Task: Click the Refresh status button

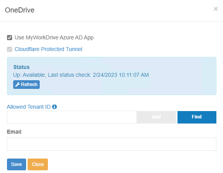Action: click(x=26, y=85)
